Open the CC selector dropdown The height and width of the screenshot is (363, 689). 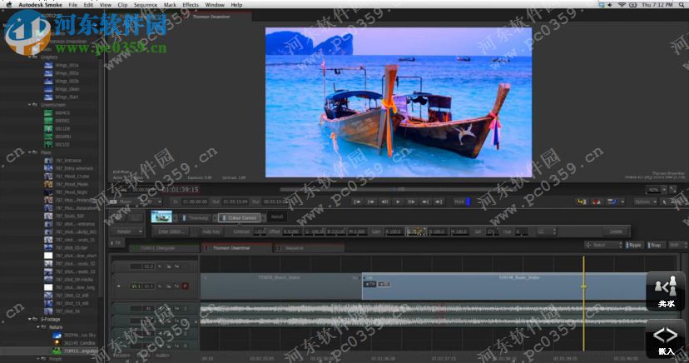click(x=546, y=231)
